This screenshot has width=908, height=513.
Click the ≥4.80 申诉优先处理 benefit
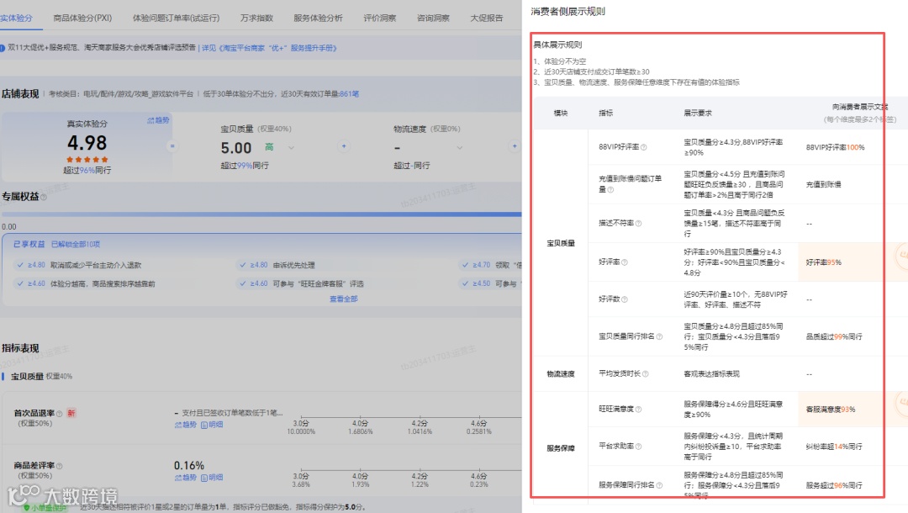[277, 265]
